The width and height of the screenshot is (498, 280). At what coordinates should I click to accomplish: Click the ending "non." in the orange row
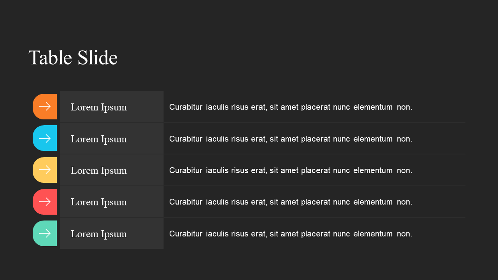pos(404,107)
